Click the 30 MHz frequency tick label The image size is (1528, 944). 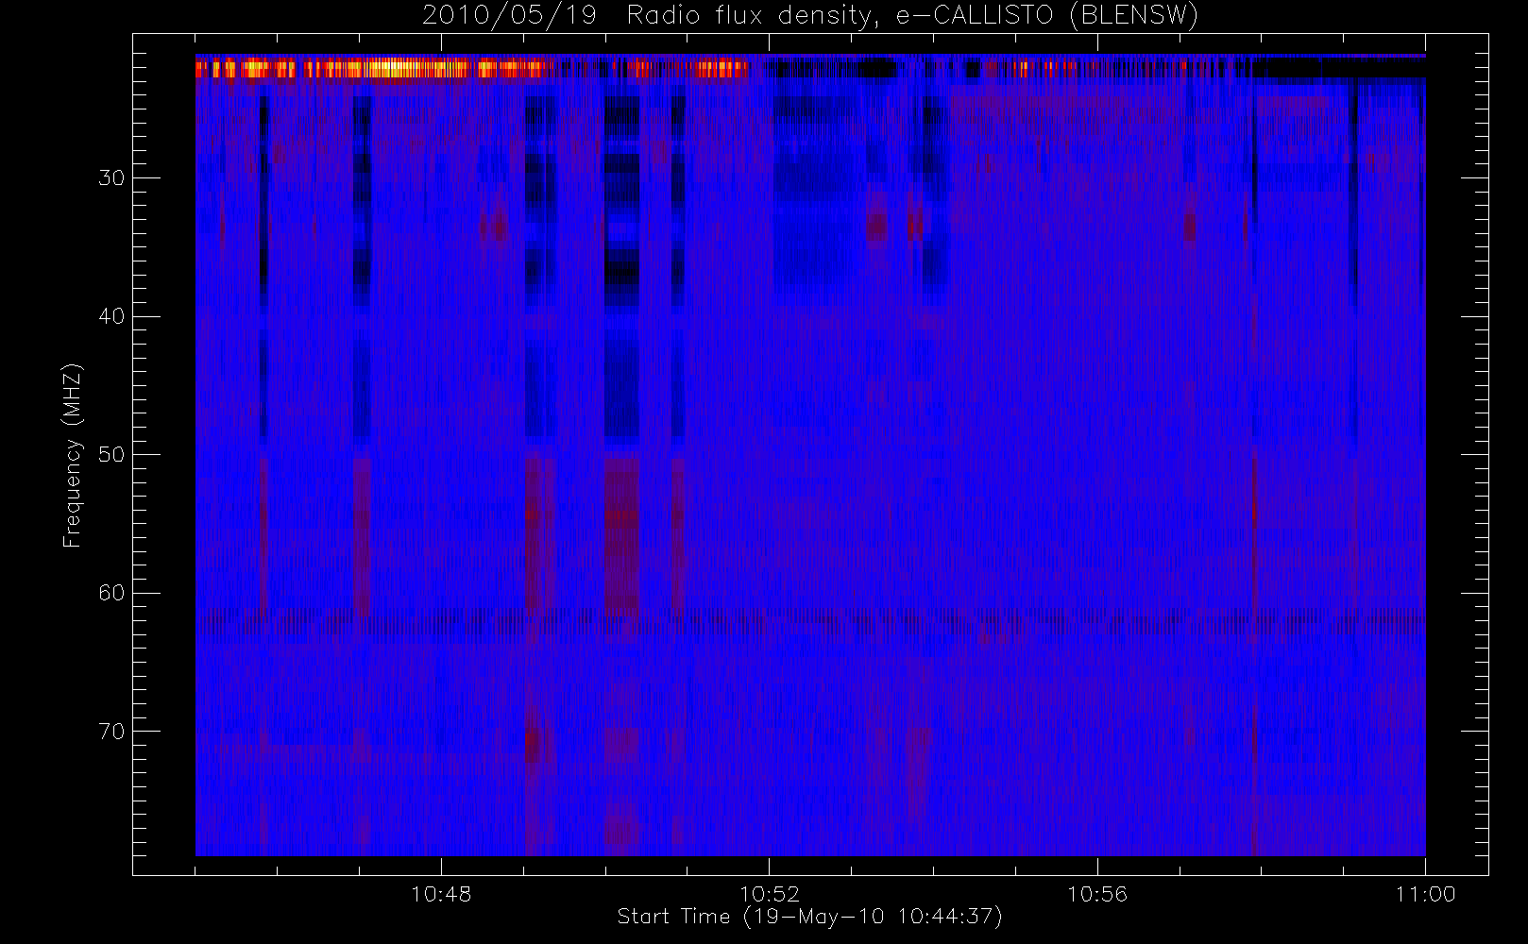[111, 178]
